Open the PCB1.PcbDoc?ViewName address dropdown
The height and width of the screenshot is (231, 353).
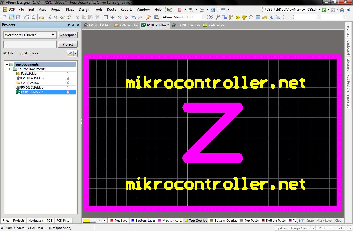coord(319,10)
